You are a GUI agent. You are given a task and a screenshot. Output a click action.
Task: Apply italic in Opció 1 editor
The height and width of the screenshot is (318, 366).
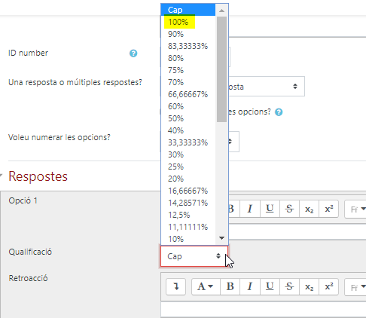[x=250, y=209]
